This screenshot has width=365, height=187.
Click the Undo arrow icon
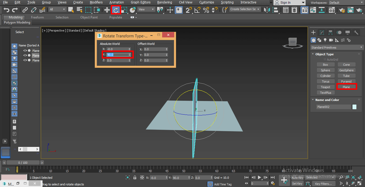tap(6, 10)
